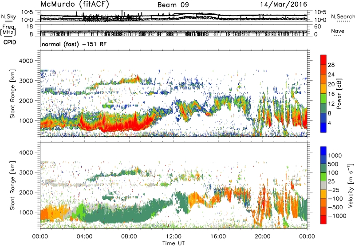Click the '-1000' value on Velocity scale
Image resolution: width=355 pixels, height=246 pixels.
coord(337,216)
